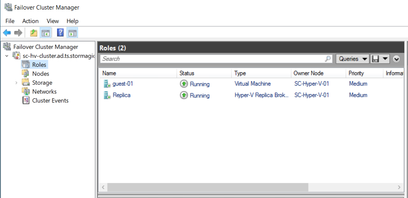Click the Up One Level folder icon
This screenshot has width=408, height=198.
33,33
